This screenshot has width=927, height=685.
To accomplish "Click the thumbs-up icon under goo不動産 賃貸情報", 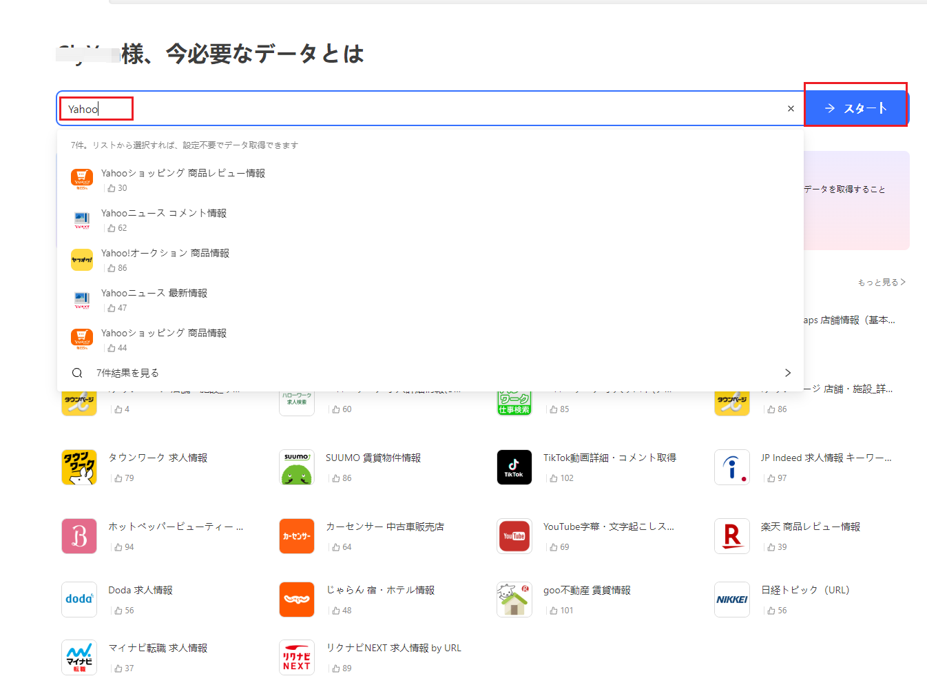I will [554, 611].
